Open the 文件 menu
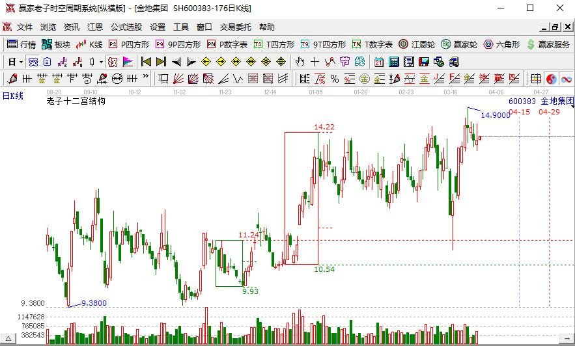 (25, 27)
